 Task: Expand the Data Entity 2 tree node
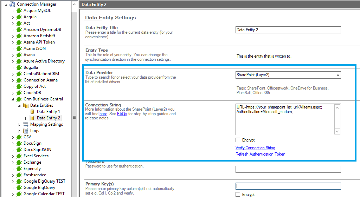pyautogui.click(x=26, y=118)
